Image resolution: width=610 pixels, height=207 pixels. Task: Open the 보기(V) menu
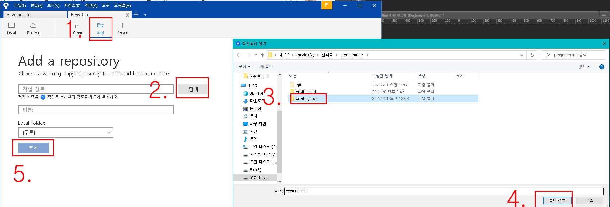[53, 5]
